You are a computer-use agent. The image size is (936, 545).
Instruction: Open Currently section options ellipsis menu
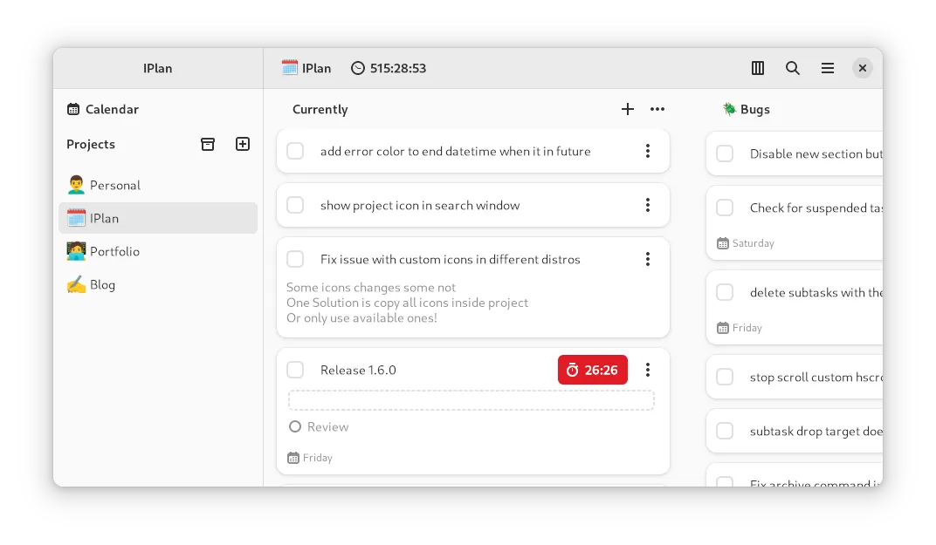(x=657, y=109)
